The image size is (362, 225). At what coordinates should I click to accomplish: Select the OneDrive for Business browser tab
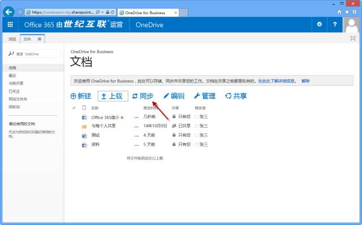point(148,12)
